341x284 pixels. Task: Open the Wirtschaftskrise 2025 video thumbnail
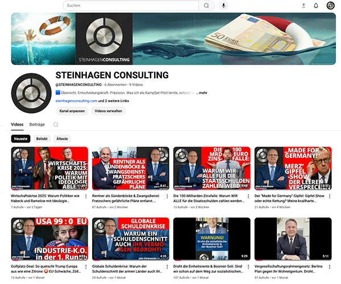pos(49,168)
